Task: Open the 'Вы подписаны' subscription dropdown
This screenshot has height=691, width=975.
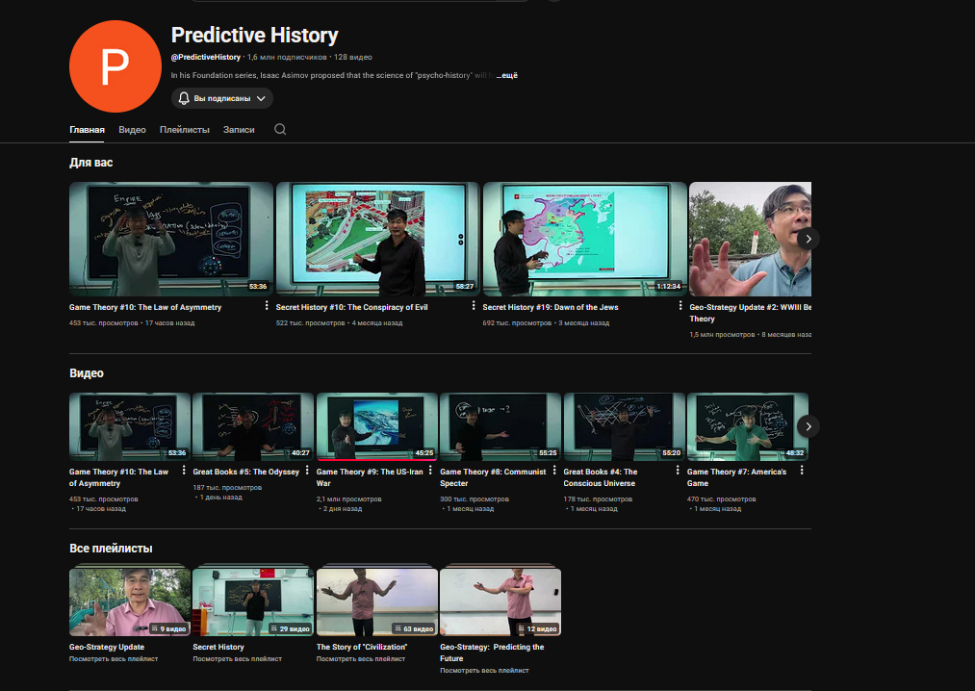Action: point(222,98)
